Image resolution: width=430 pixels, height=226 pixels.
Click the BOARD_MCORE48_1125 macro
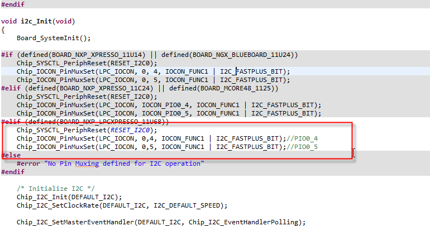coord(236,88)
